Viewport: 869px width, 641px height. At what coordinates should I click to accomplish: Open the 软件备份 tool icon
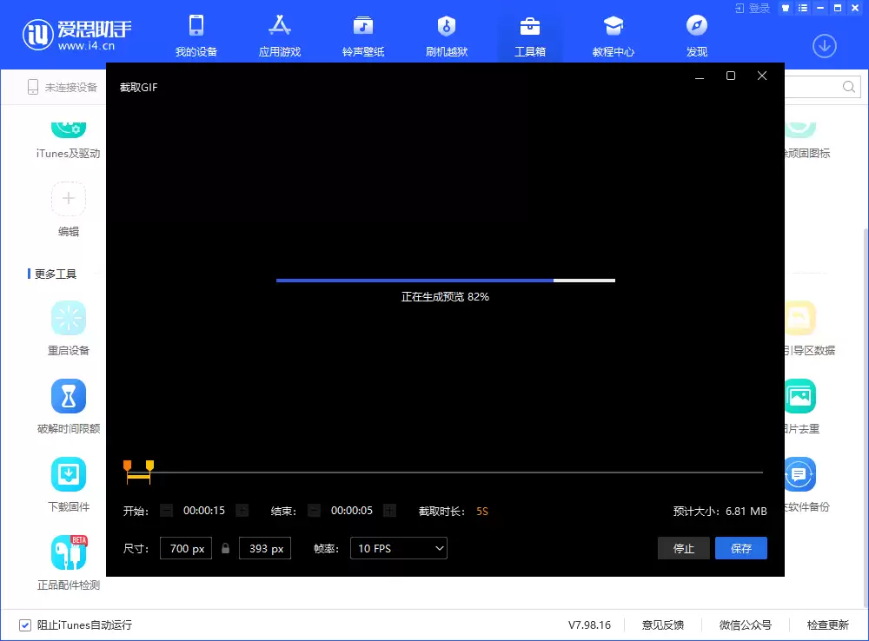pyautogui.click(x=800, y=474)
